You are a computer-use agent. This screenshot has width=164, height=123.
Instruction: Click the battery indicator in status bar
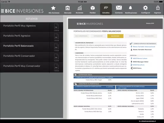(x=161, y=2)
